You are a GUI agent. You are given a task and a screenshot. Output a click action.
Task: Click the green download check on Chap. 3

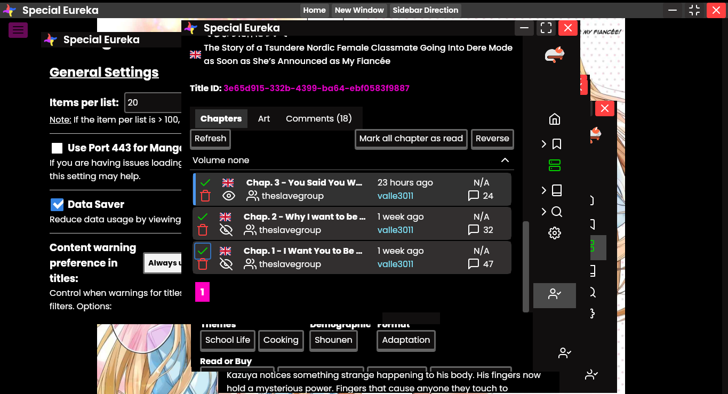[x=205, y=183]
